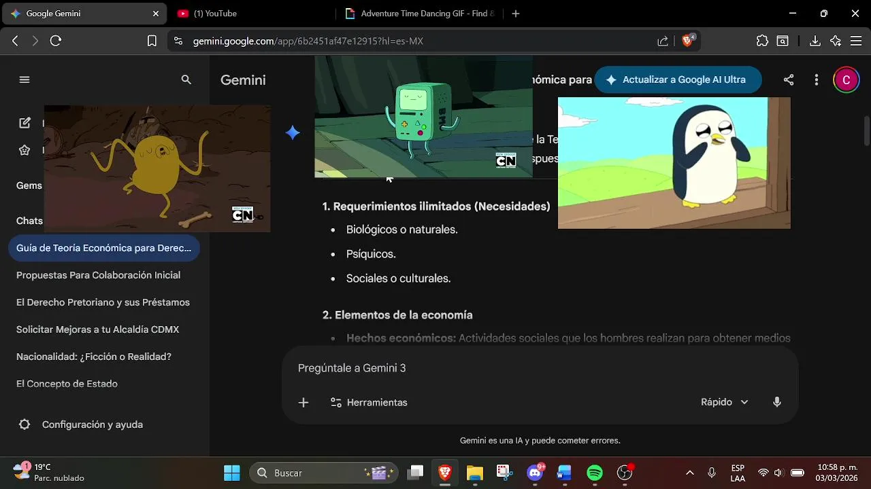Click the Brave Shields lion icon
Viewport: 871px width, 489px height.
coord(687,41)
